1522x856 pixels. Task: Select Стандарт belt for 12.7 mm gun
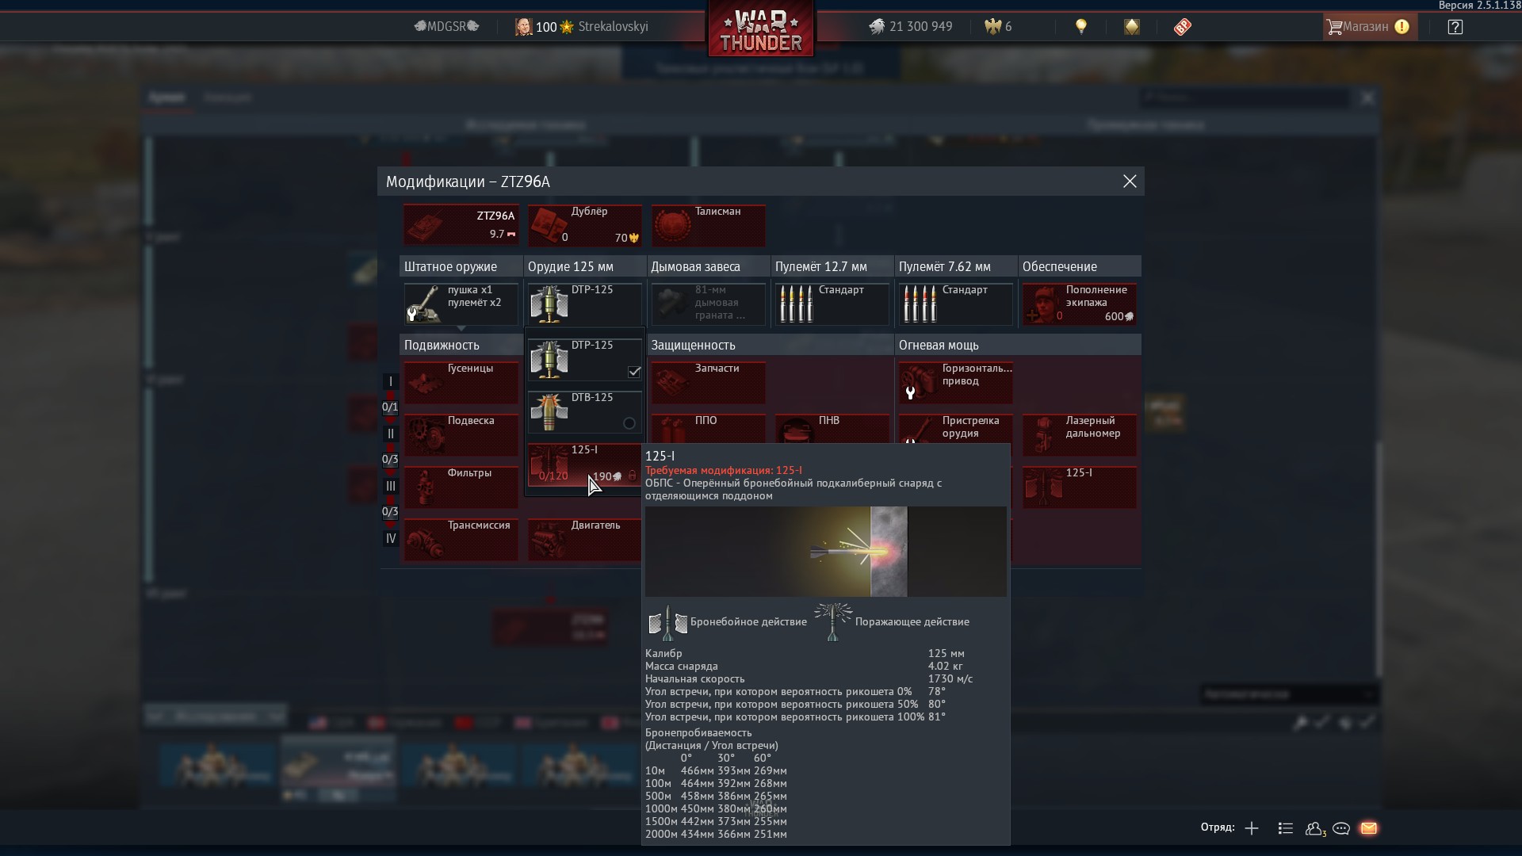tap(832, 304)
